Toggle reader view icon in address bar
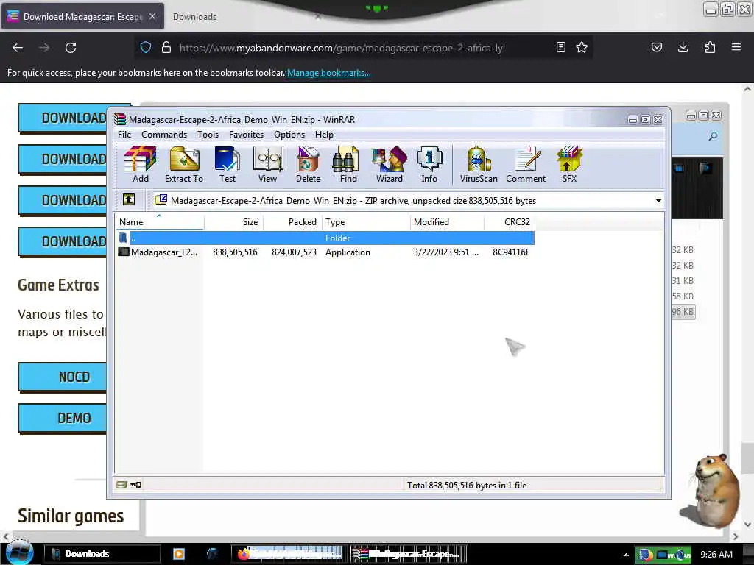This screenshot has height=565, width=754. pyautogui.click(x=560, y=47)
